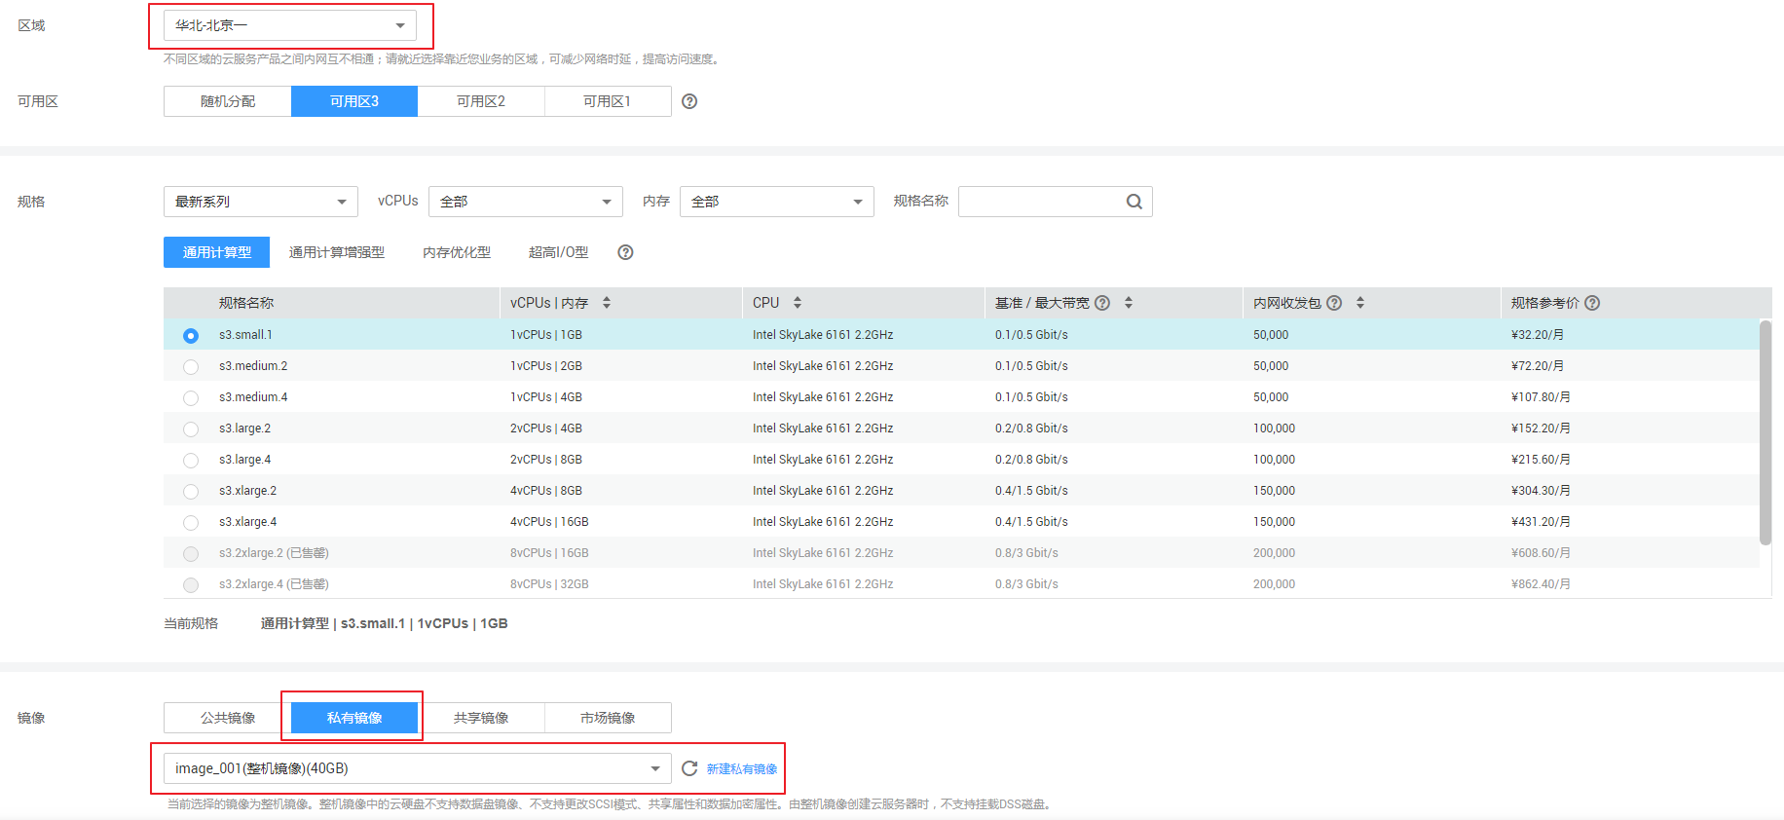This screenshot has width=1784, height=820.
Task: Open the 区域 dropdown 华北-北京一
Action: 290,25
